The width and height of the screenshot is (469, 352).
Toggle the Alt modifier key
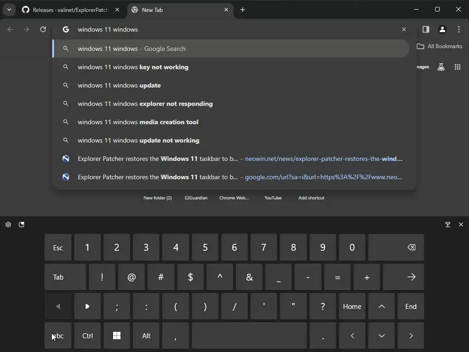tap(146, 335)
